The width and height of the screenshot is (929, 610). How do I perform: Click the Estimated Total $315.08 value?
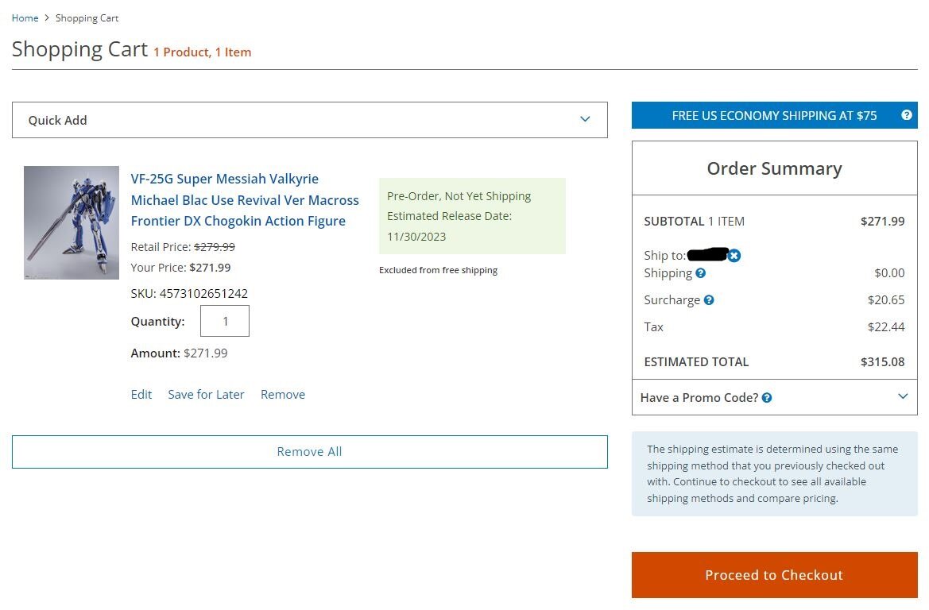(x=882, y=362)
